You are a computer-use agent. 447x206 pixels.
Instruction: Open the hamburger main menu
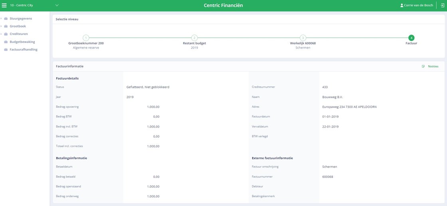click(4, 6)
